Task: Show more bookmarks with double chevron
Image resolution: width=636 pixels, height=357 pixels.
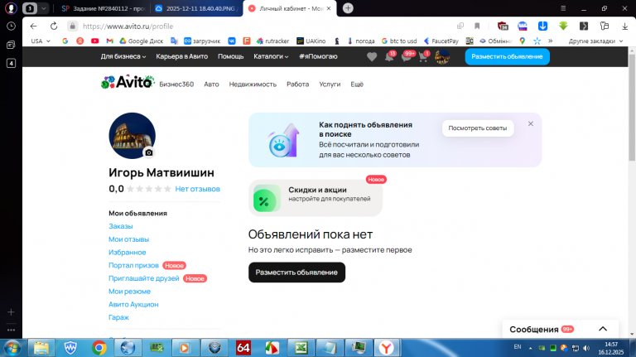Action: [550, 41]
